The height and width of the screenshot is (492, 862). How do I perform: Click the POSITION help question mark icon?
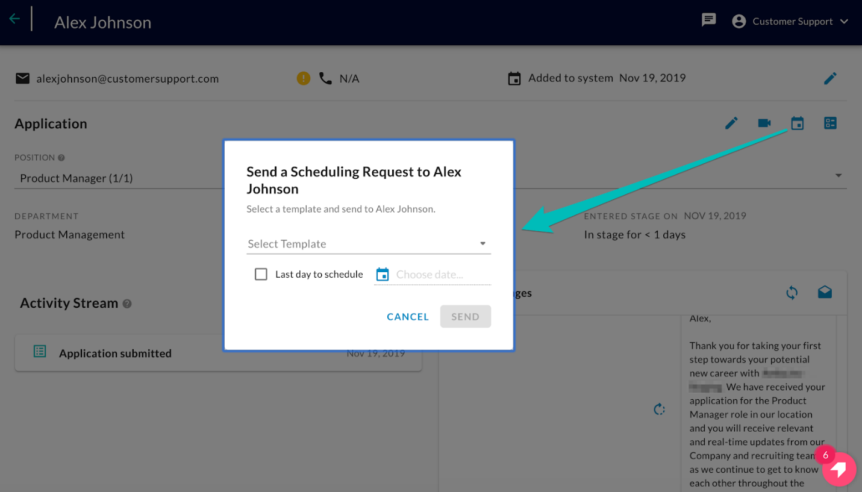pyautogui.click(x=61, y=158)
